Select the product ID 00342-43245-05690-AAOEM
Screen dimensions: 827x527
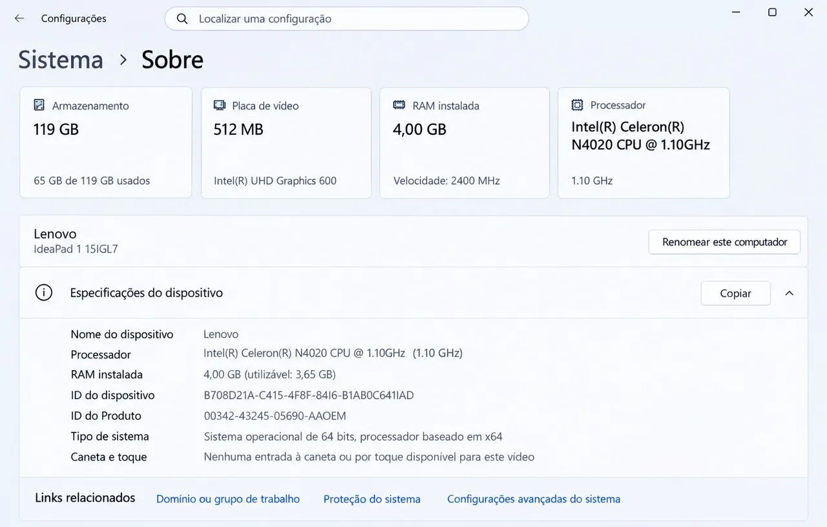(275, 416)
